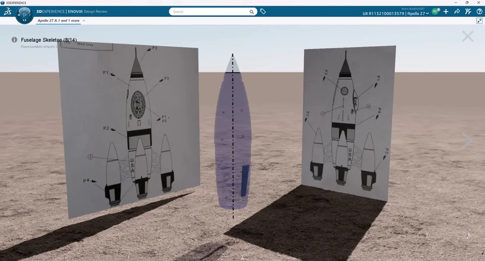Click the info icon beside Fuselage Skeleton
The image size is (485, 261).
click(x=14, y=39)
